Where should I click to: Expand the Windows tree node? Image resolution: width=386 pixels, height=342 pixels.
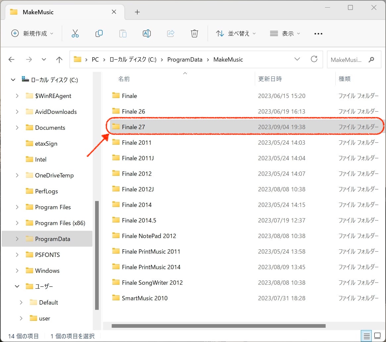pyautogui.click(x=17, y=270)
